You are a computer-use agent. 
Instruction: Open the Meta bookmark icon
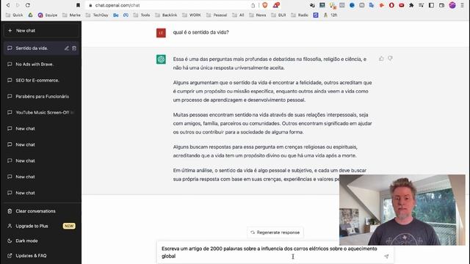click(126, 15)
